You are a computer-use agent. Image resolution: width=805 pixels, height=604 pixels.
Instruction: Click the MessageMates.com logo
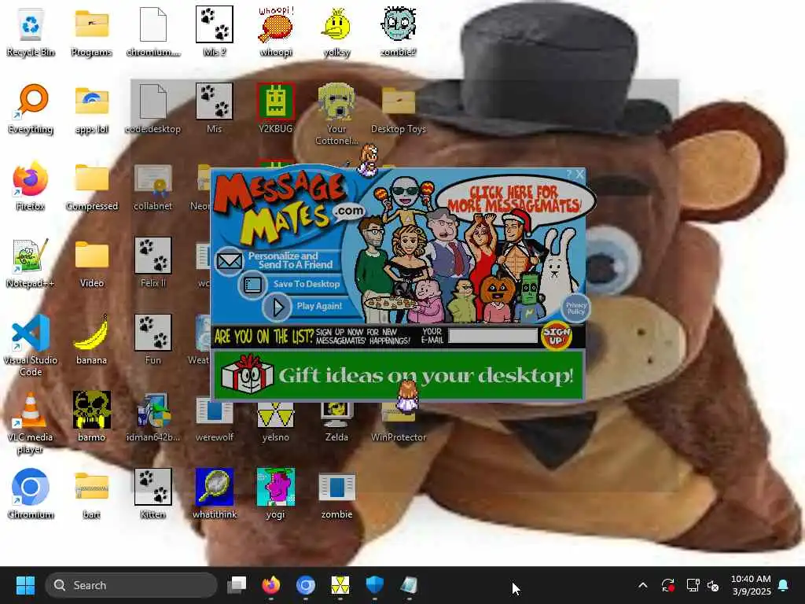[x=288, y=208]
